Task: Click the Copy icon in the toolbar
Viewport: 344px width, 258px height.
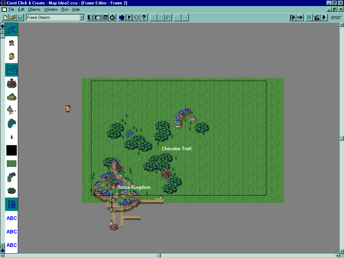Action: (161, 17)
